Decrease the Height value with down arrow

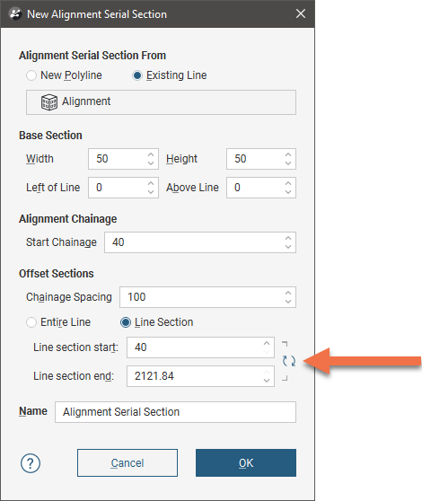click(288, 163)
